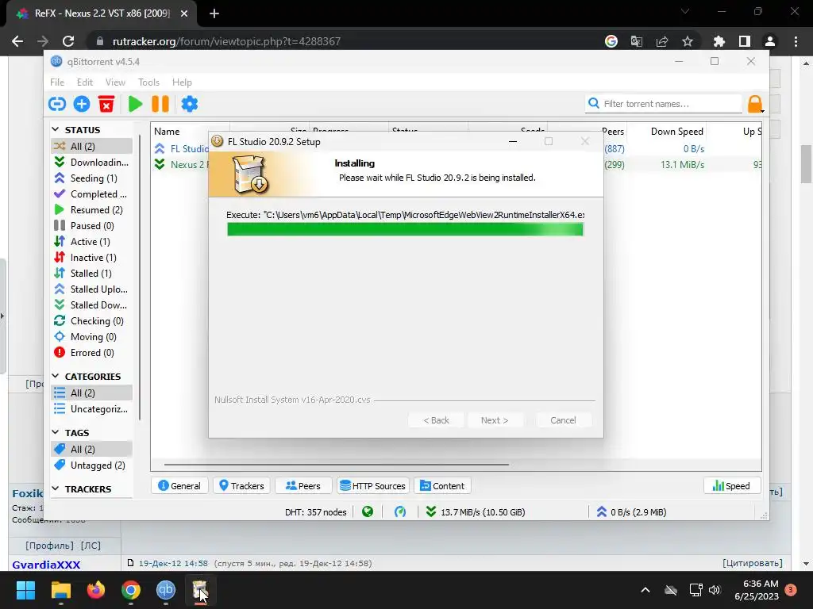Click the torrent list horizontal scrollbar

[x=336, y=465]
